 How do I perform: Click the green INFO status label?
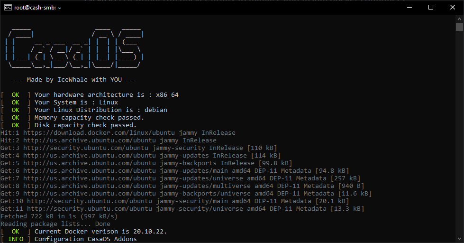click(x=16, y=239)
